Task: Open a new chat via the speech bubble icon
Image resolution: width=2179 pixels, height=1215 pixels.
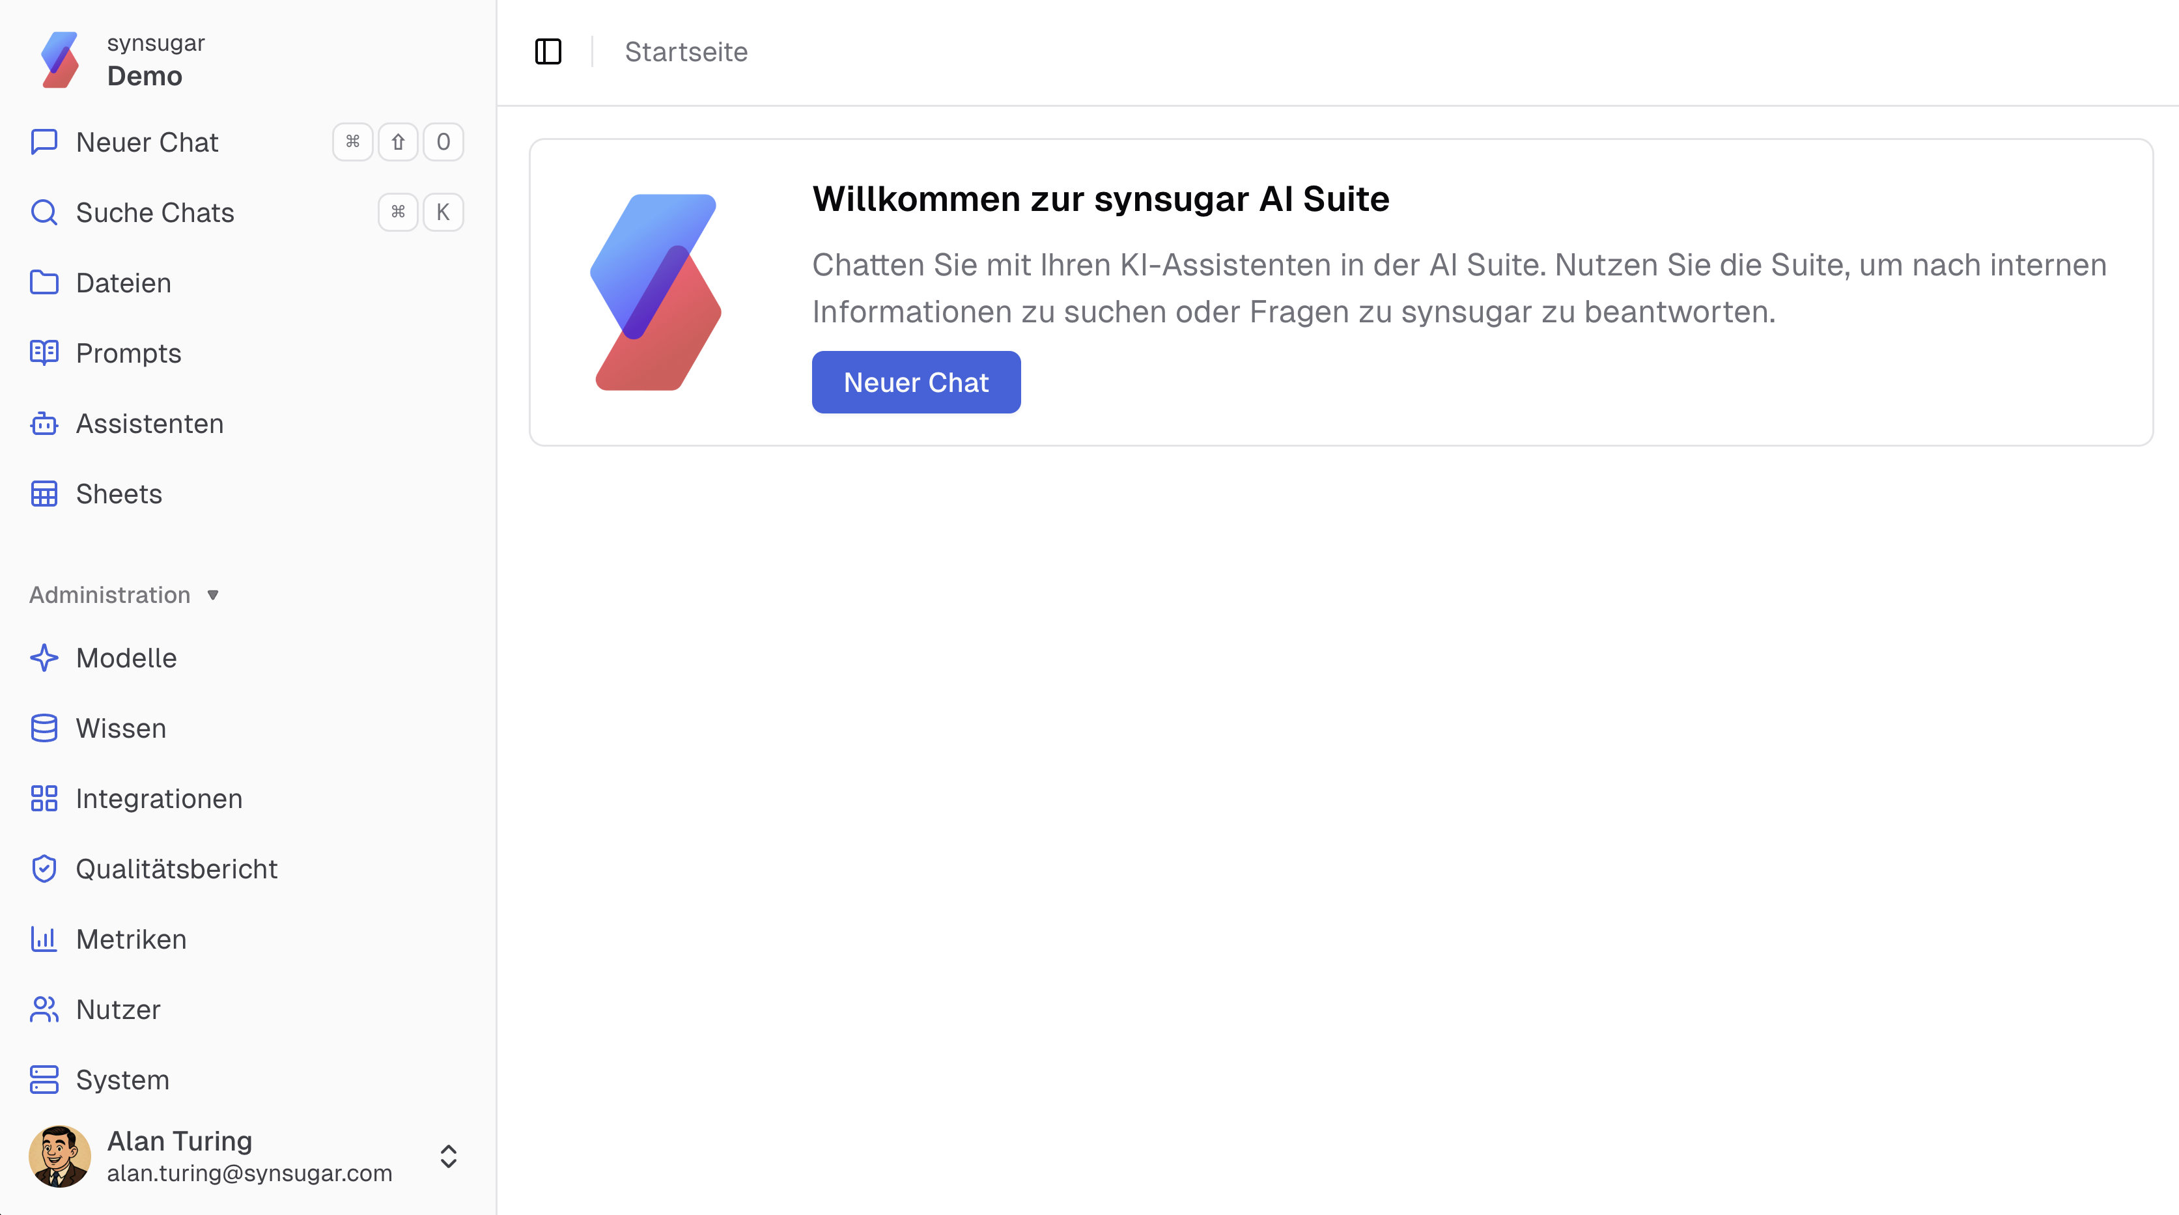Action: (x=44, y=142)
